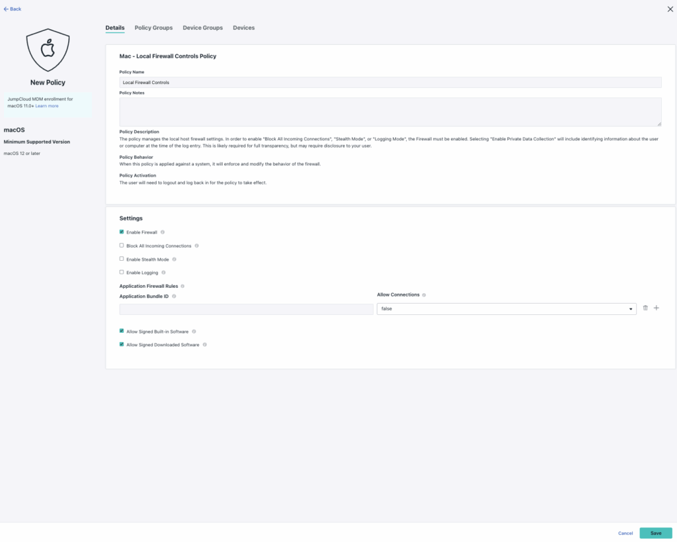This screenshot has width=677, height=542.
Task: Open the Allow Connections dropdown
Action: point(506,309)
